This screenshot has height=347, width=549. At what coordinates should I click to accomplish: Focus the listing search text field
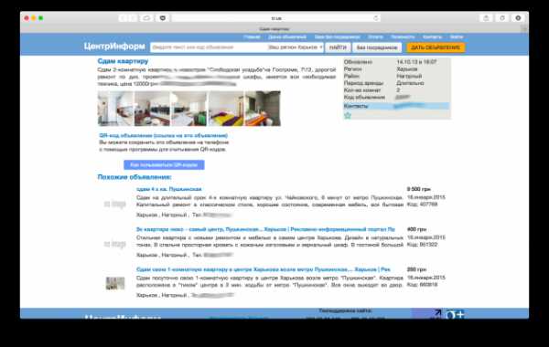coord(209,47)
